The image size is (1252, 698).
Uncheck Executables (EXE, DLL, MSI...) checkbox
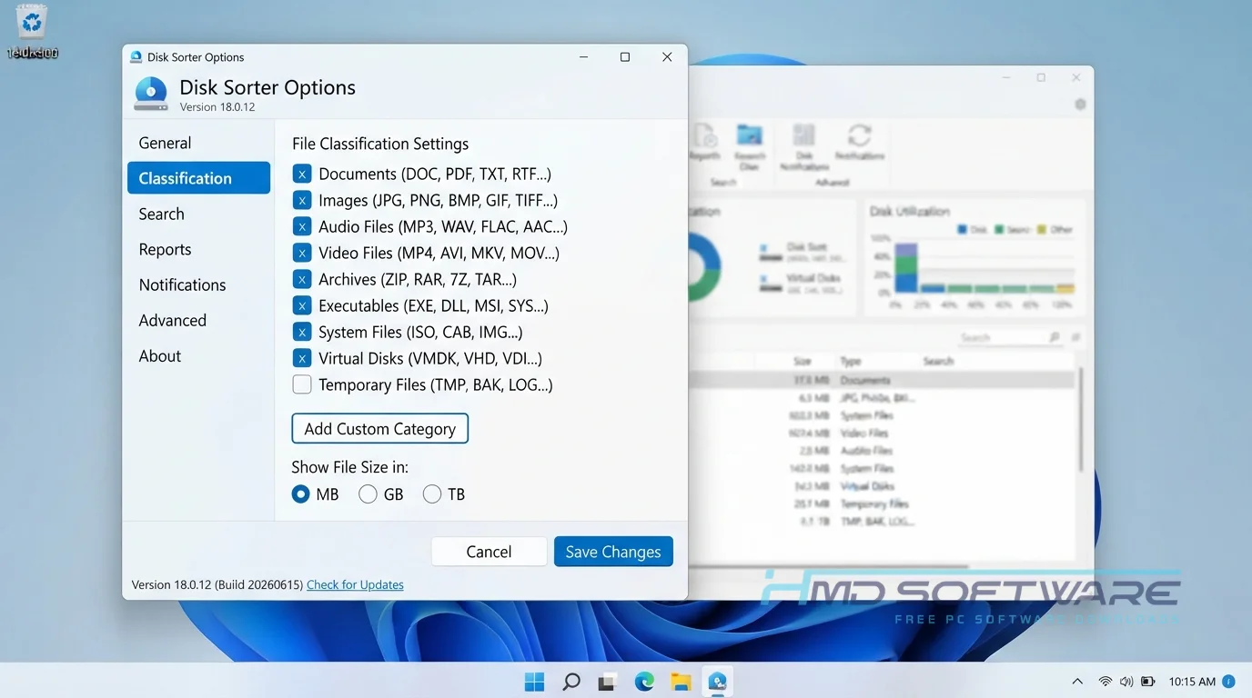(x=302, y=305)
